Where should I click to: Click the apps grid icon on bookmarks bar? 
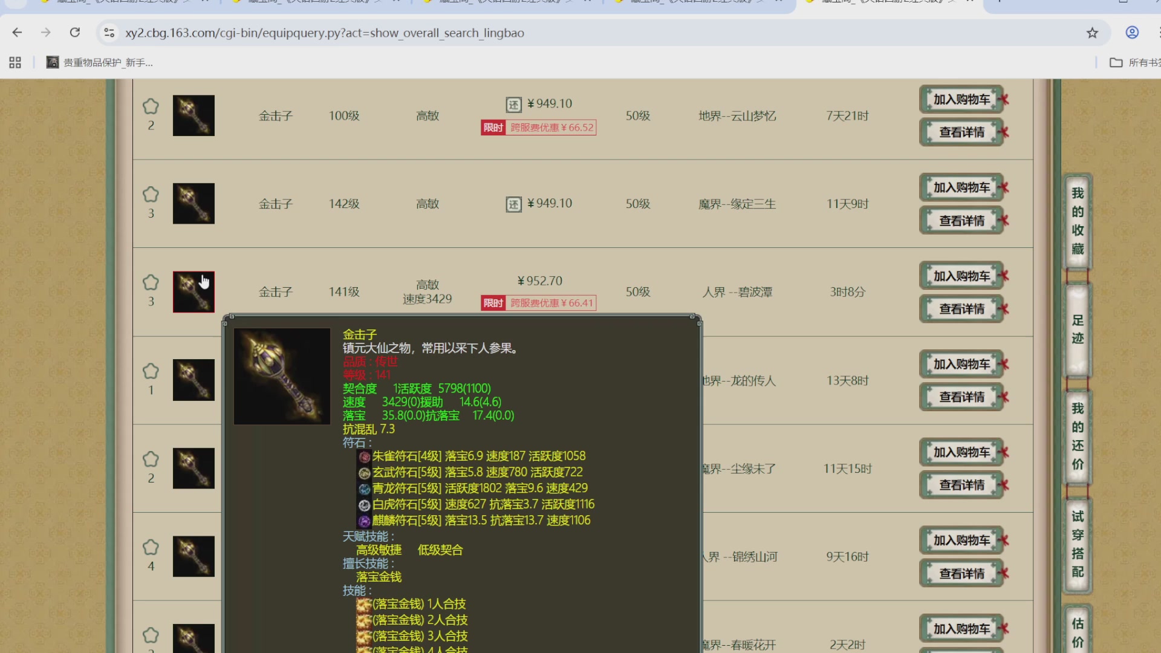coord(15,62)
